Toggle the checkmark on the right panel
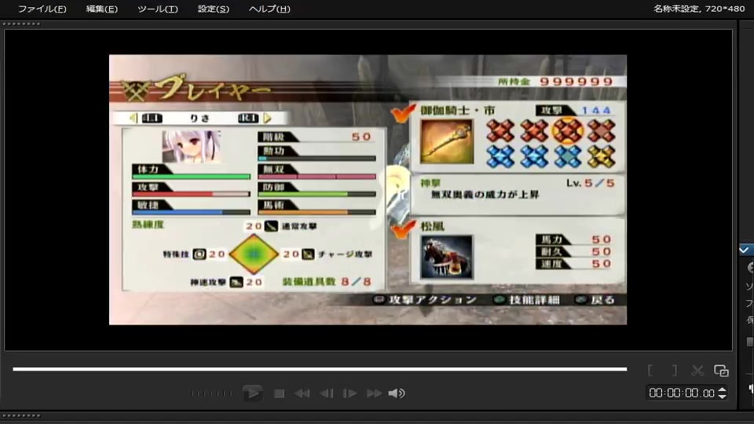Screen dimensions: 754x424 pos(745,250)
